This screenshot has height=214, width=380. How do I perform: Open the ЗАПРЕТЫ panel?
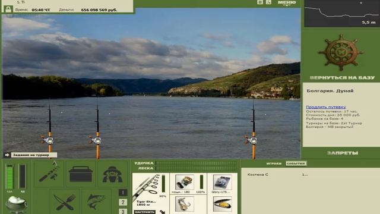(x=343, y=153)
